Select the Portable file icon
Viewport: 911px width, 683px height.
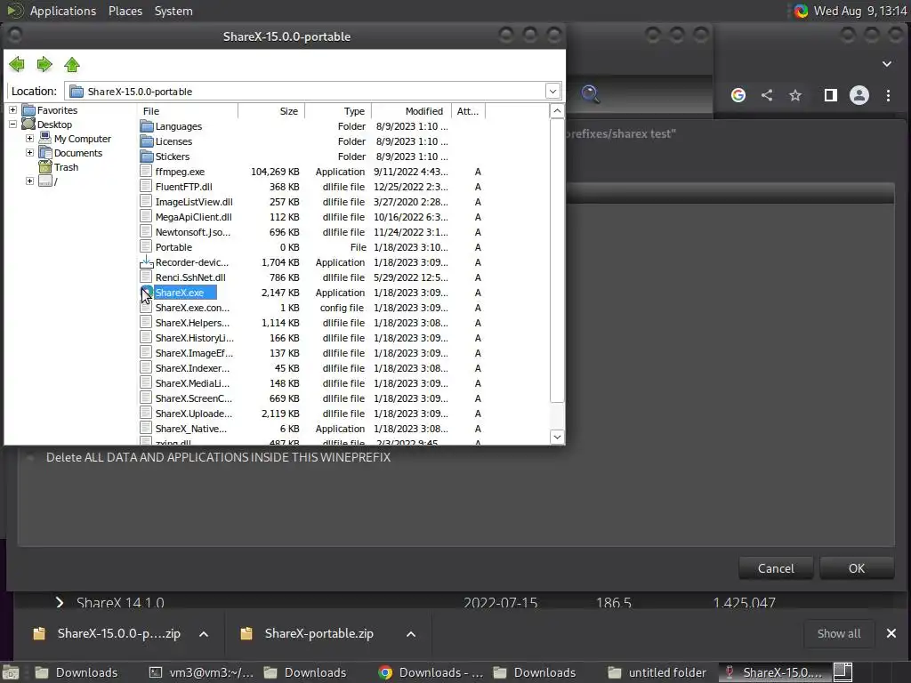(147, 247)
